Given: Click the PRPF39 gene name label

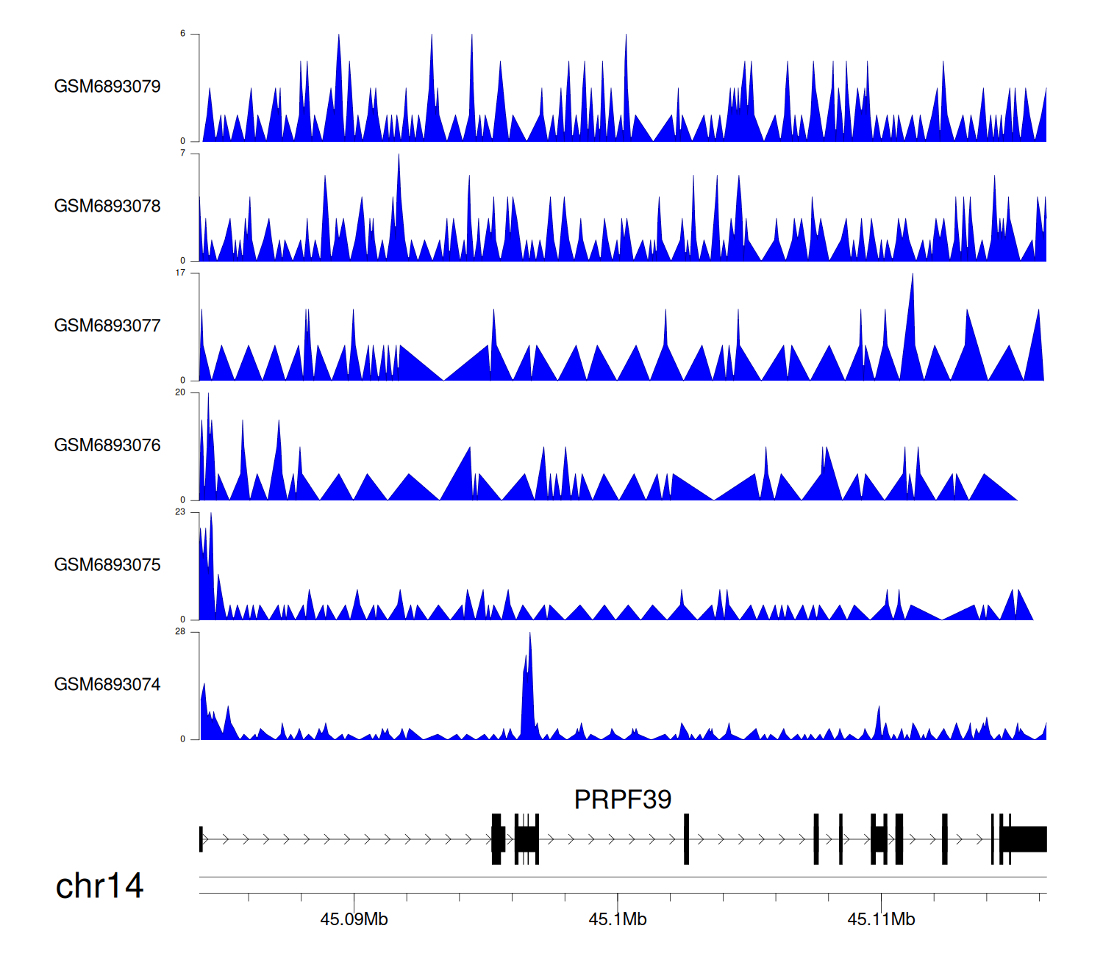Looking at the screenshot, I should [x=622, y=800].
